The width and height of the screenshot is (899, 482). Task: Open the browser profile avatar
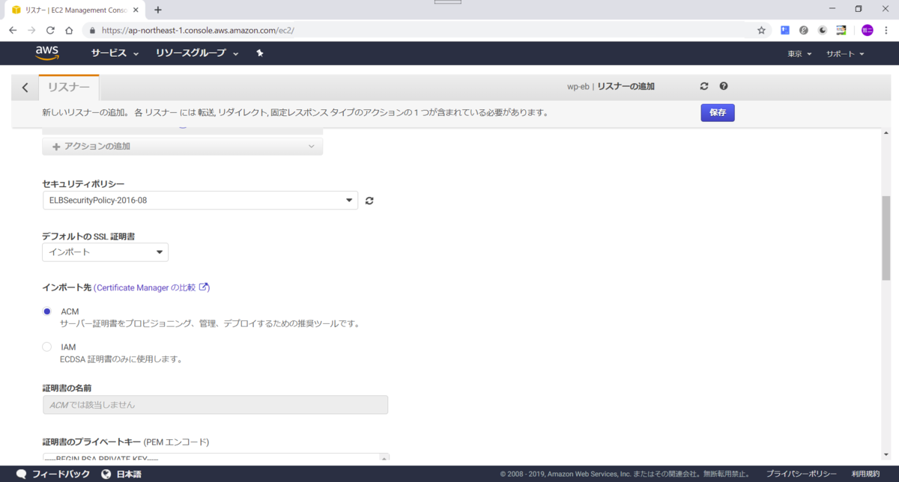click(867, 30)
